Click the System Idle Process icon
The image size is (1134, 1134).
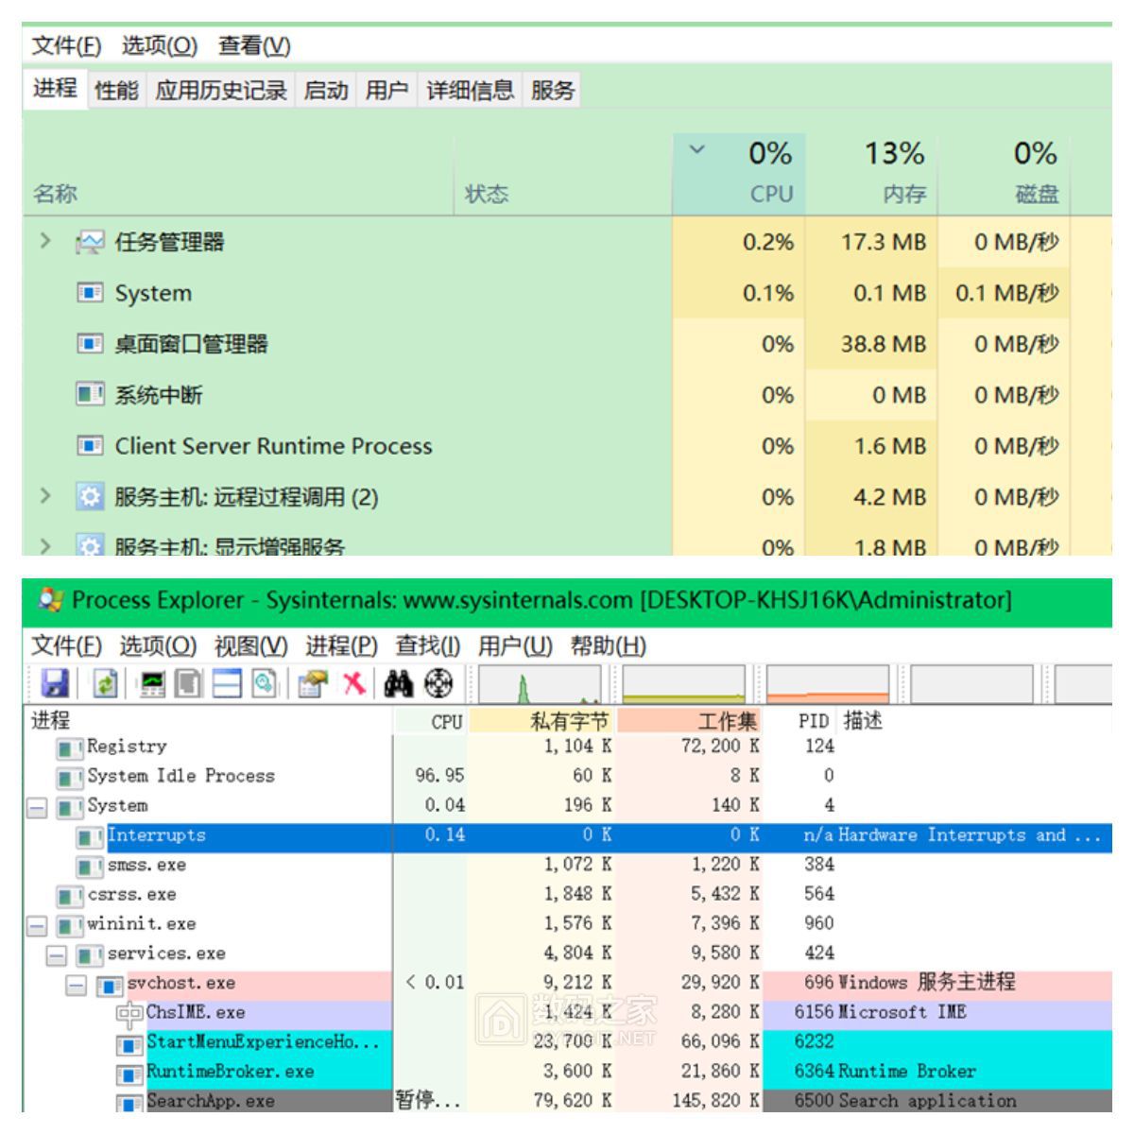[x=70, y=779]
